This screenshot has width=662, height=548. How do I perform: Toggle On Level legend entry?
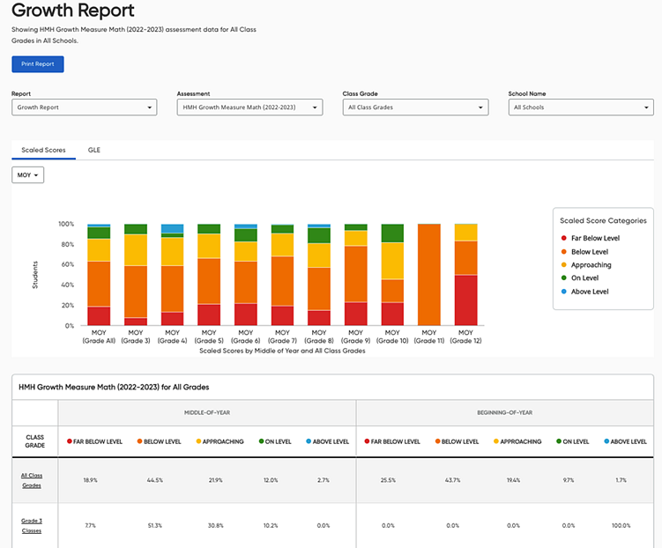pos(580,278)
